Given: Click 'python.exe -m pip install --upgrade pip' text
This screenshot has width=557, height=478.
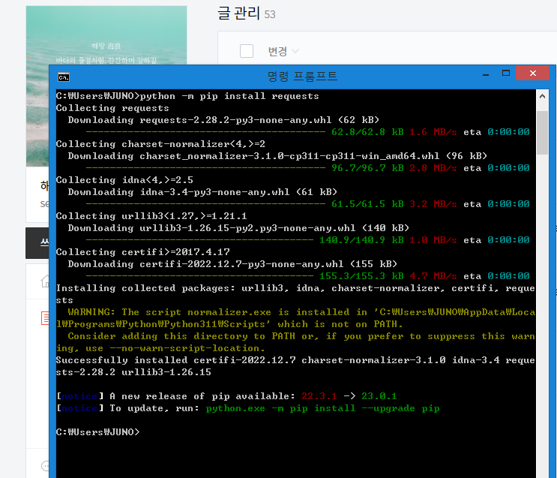Looking at the screenshot, I should (322, 408).
